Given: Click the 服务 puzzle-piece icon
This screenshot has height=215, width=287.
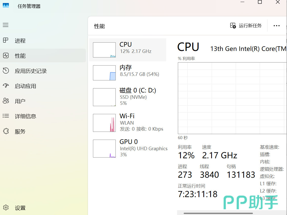Looking at the screenshot, I should pos(6,131).
